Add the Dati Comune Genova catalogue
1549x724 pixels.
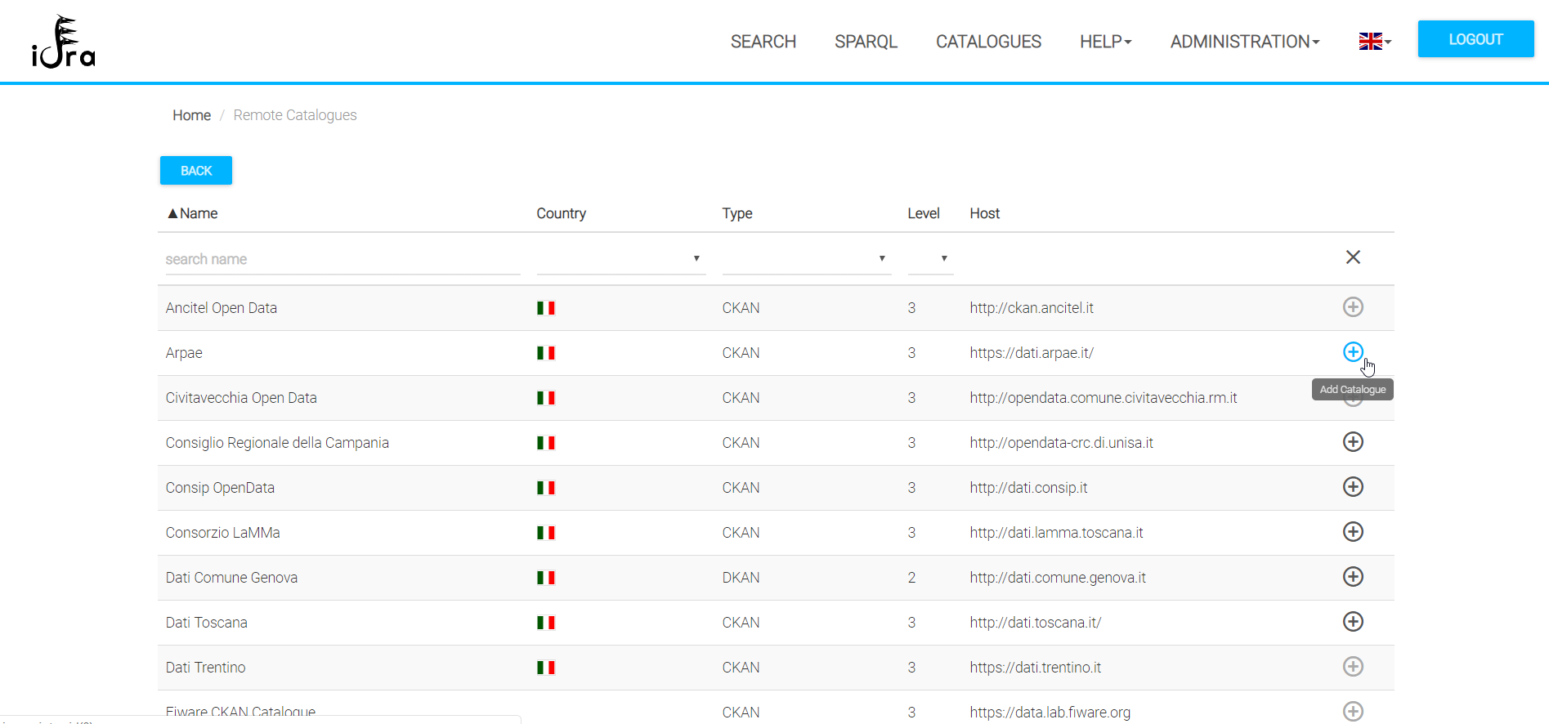coord(1353,577)
